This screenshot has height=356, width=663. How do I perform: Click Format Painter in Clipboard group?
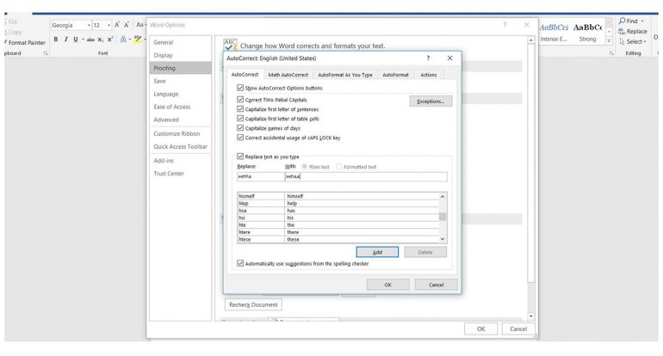(24, 43)
